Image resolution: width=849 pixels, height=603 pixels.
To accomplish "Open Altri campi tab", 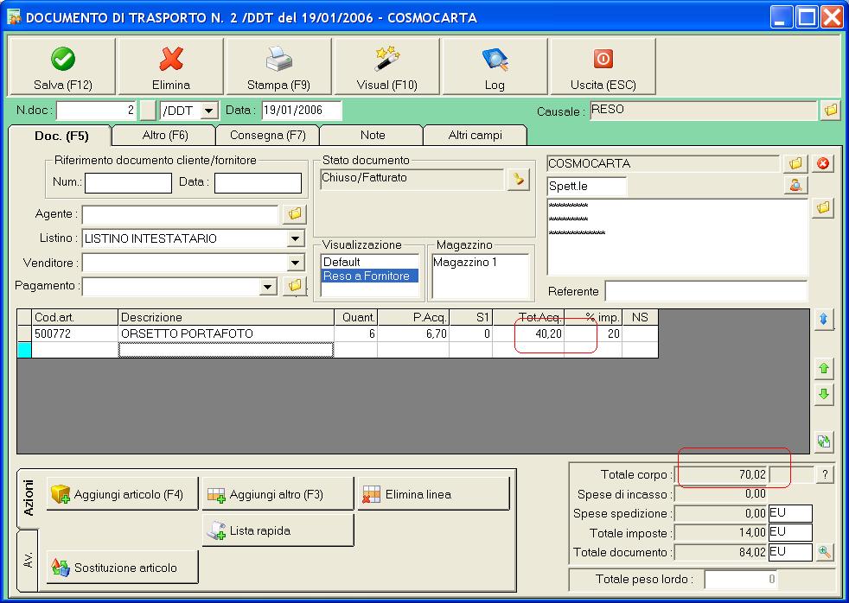I will pos(475,136).
